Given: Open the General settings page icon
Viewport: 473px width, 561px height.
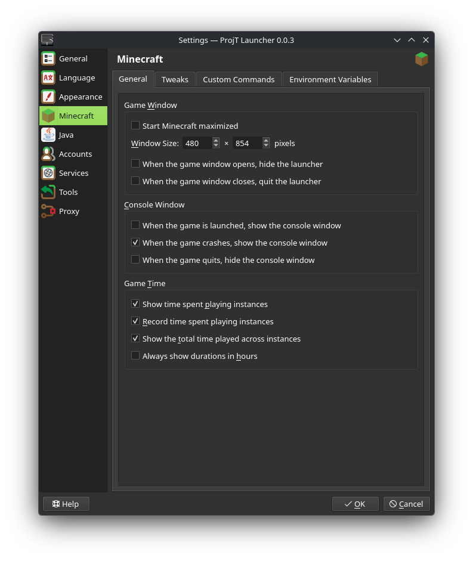Looking at the screenshot, I should pos(48,58).
